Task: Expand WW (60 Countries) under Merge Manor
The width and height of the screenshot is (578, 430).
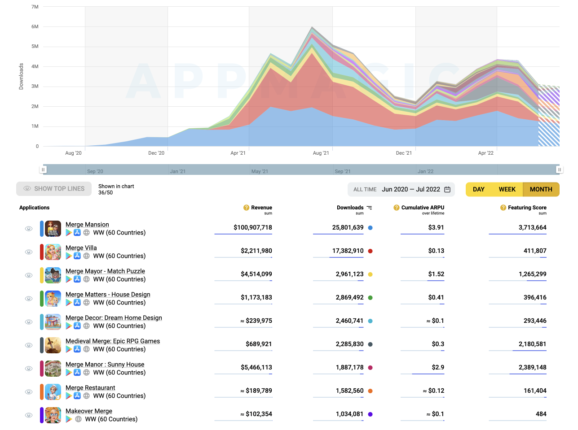Action: (119, 373)
